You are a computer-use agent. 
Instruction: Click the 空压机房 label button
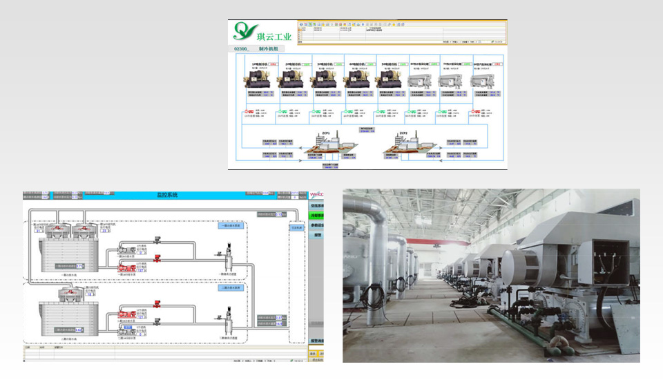(296, 227)
